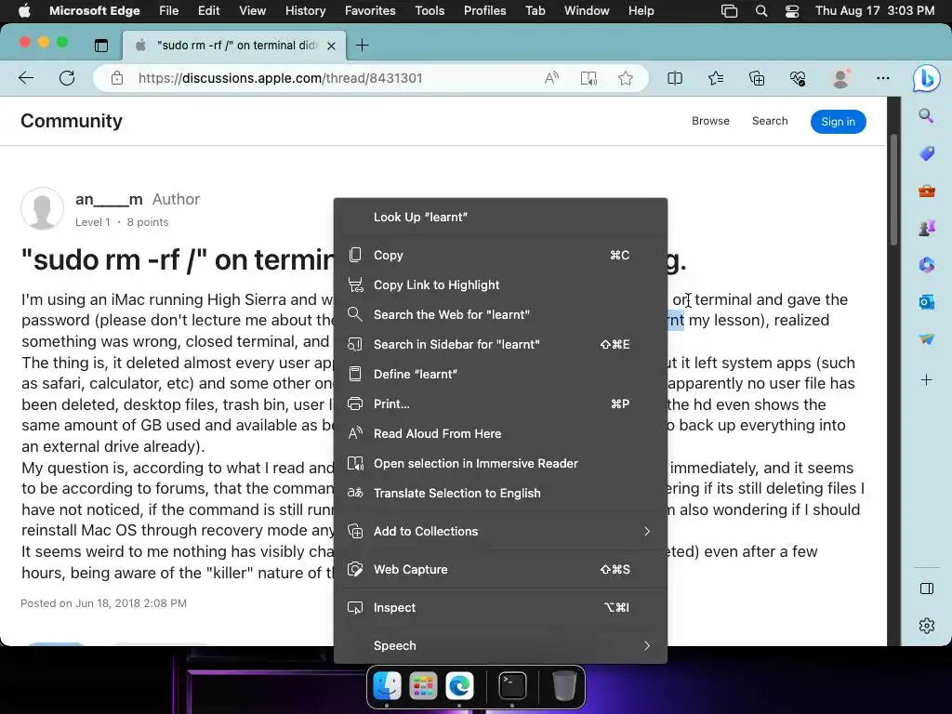The height and width of the screenshot is (714, 952).
Task: Open the sidebar Outlook icon
Action: tap(927, 302)
